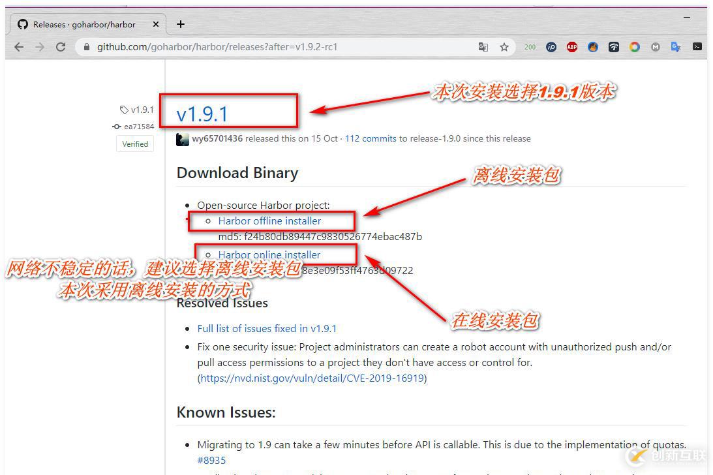713x475 pixels.
Task: Open the red ABP Adblock Plus extension
Action: (572, 47)
